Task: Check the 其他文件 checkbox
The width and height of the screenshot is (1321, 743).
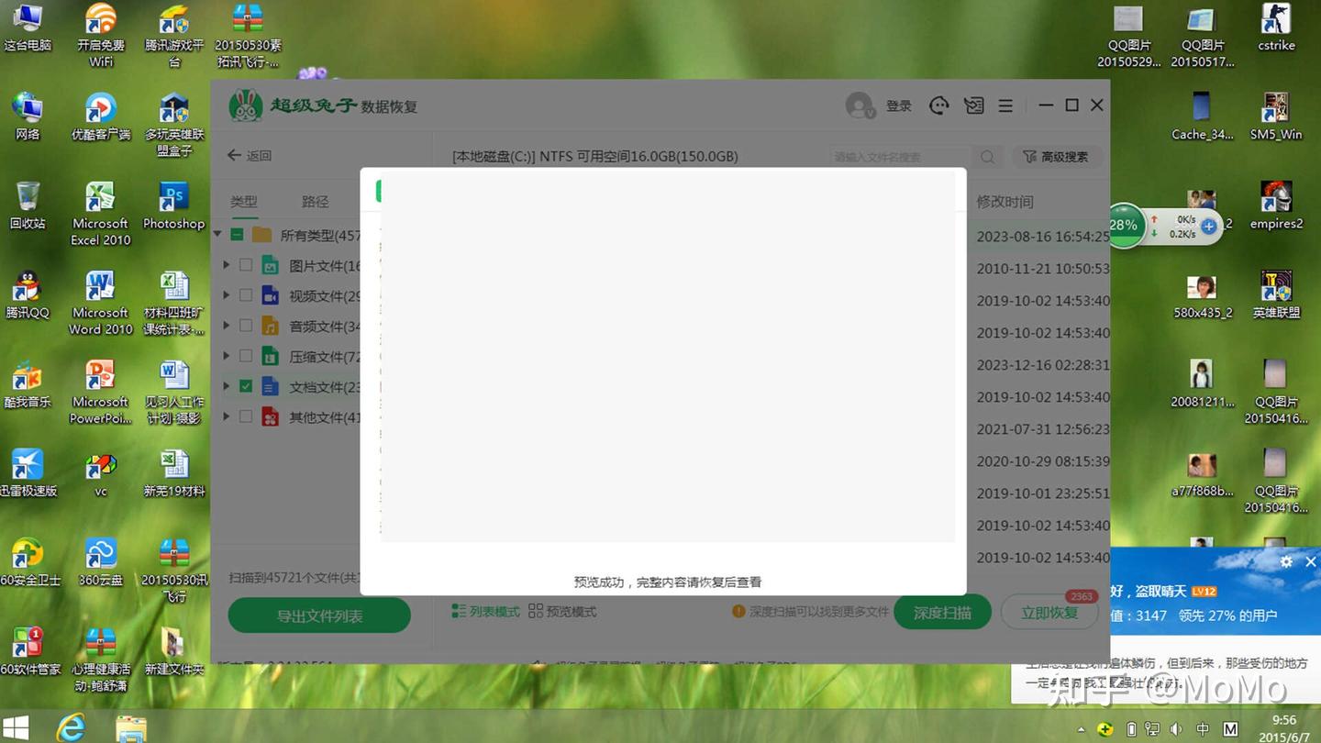Action: point(246,416)
